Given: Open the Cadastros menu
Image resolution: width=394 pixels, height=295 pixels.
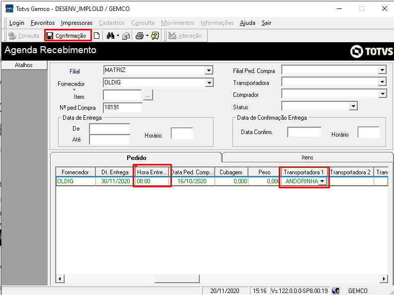Looking at the screenshot, I should coord(112,23).
